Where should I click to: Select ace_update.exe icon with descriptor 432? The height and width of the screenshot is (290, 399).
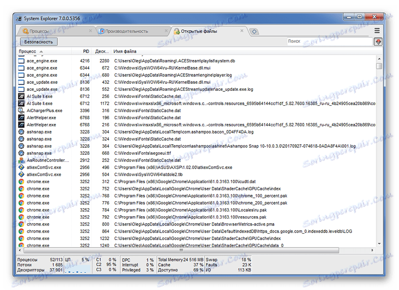click(21, 82)
